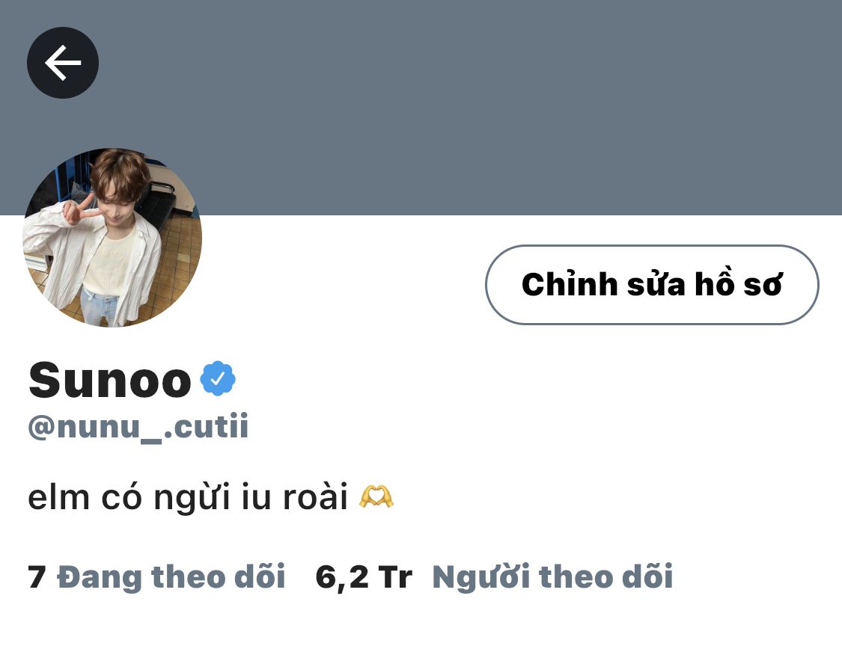Tap the word hồ sơ on edit button
This screenshot has width=842, height=646.
739,284
